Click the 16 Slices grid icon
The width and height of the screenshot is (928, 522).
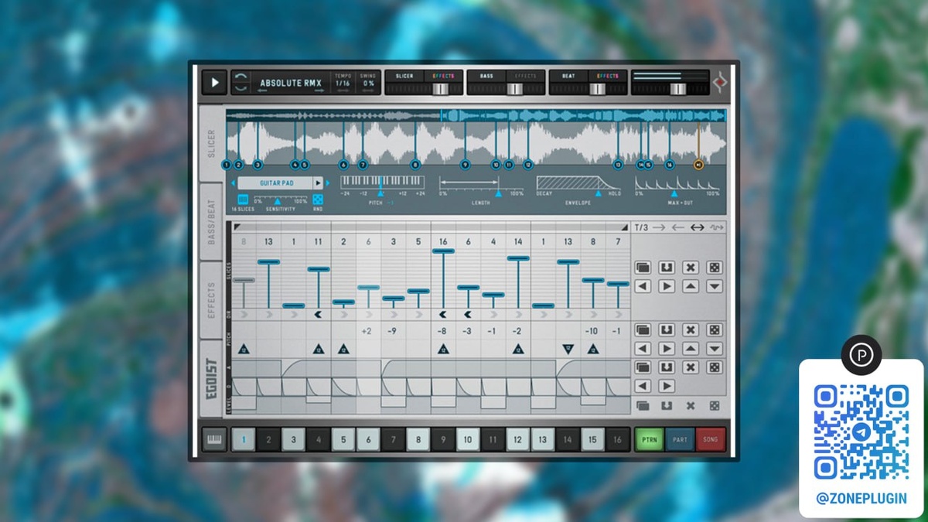coord(243,200)
